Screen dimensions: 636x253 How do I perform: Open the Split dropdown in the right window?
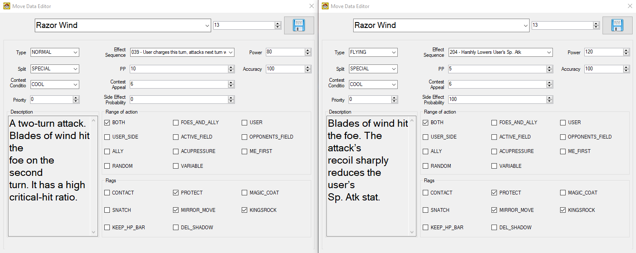point(394,69)
